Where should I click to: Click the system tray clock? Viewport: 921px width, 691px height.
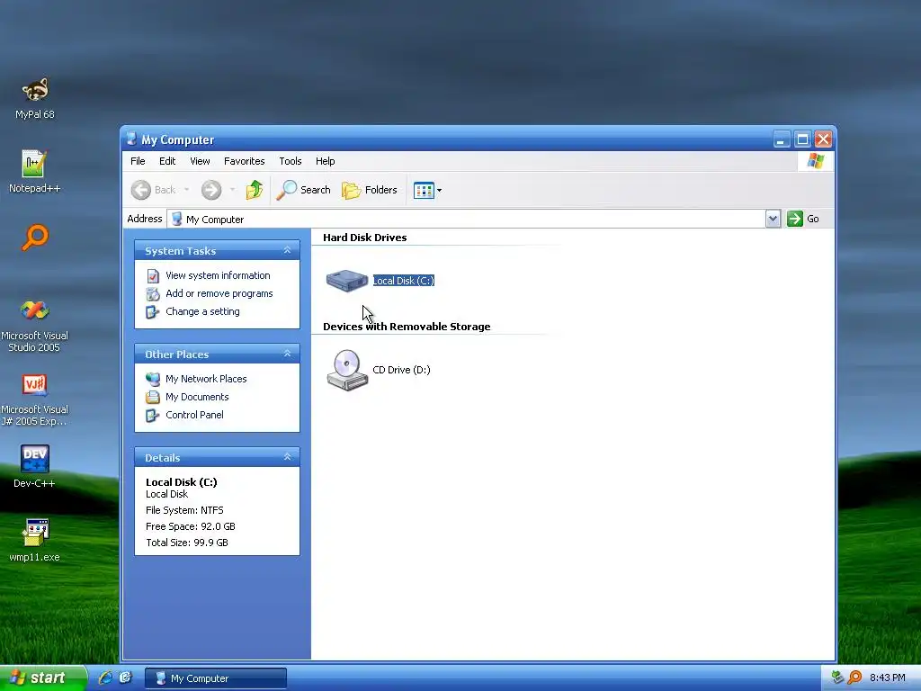[888, 678]
